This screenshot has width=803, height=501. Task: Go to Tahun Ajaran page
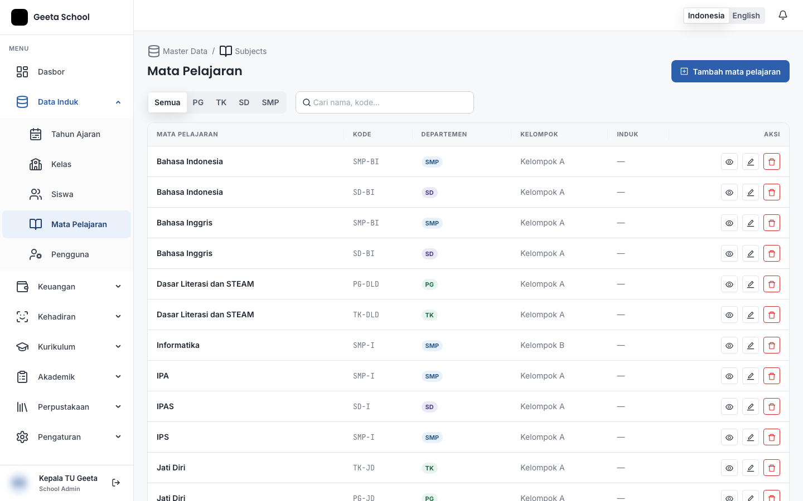pos(67,134)
